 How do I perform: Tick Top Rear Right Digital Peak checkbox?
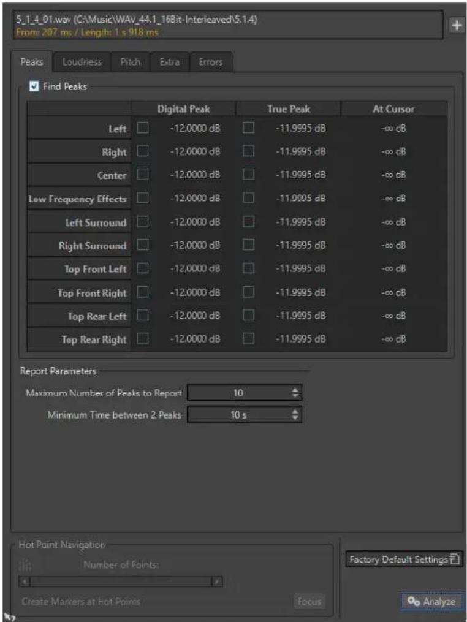pyautogui.click(x=143, y=338)
